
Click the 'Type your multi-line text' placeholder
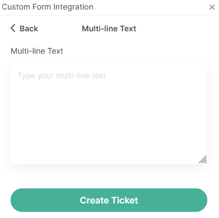coord(61,75)
